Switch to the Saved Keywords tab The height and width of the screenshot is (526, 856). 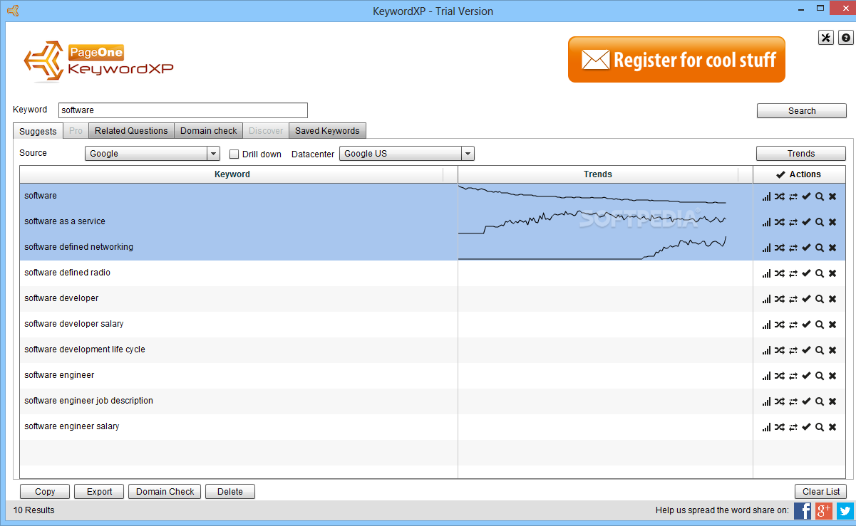327,131
